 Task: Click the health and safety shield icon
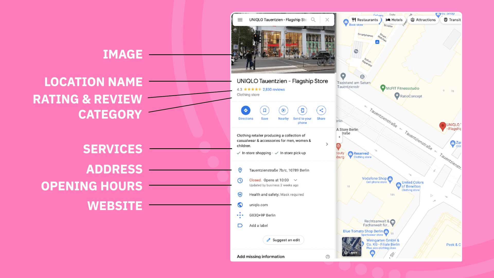[240, 195]
